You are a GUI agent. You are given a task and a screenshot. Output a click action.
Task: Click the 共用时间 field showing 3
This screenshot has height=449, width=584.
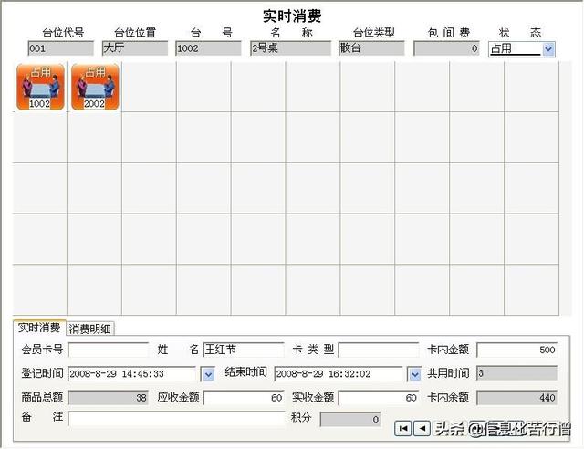[517, 373]
